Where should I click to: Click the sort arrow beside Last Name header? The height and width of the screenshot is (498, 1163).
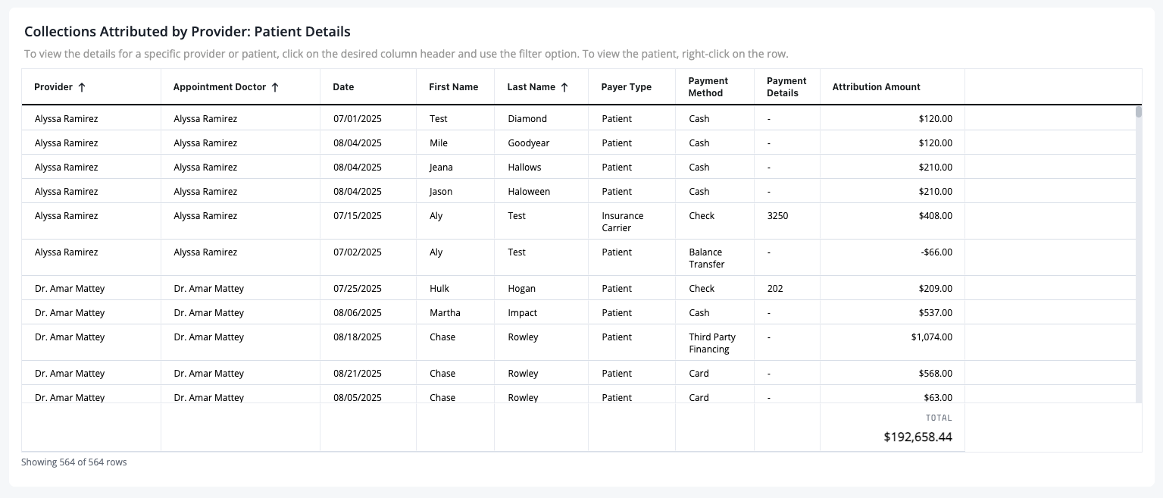[x=564, y=87]
